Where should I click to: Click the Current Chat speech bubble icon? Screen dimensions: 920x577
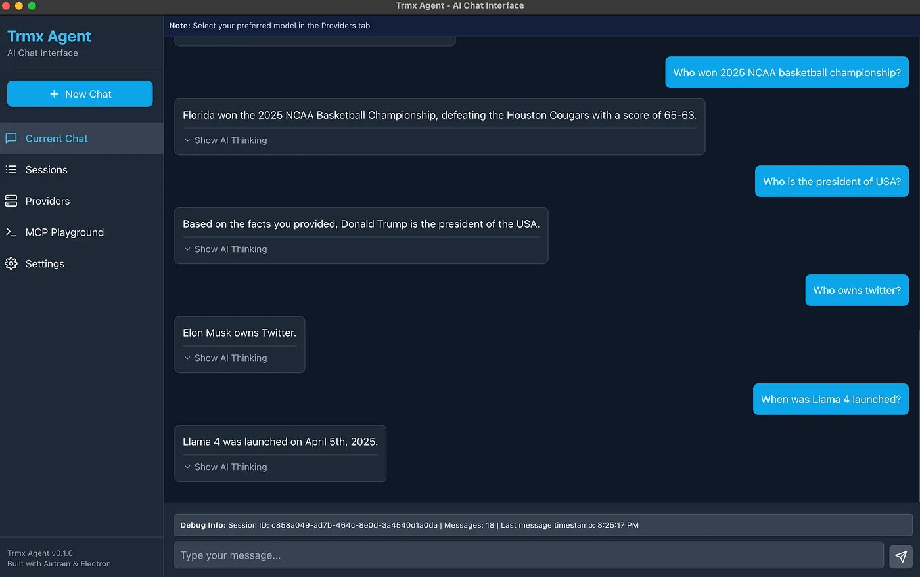tap(11, 139)
